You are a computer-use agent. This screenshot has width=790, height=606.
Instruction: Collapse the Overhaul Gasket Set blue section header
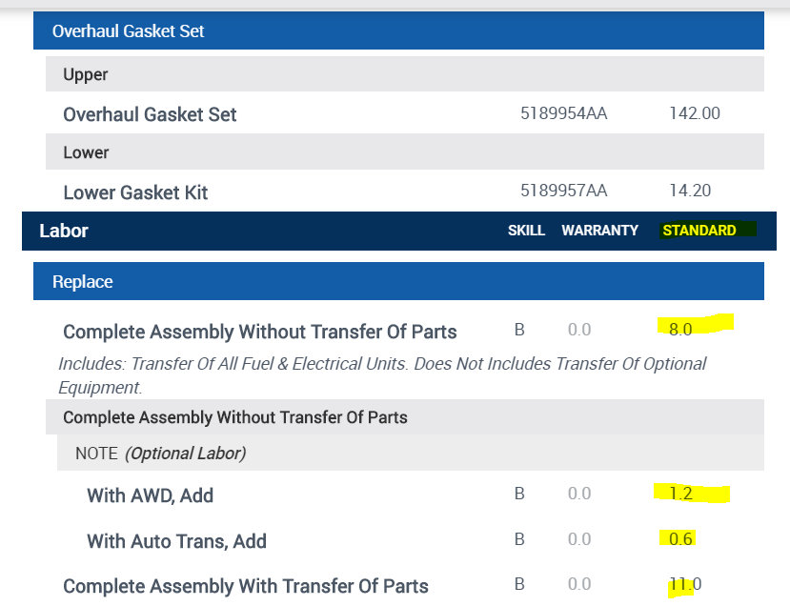pyautogui.click(x=129, y=31)
